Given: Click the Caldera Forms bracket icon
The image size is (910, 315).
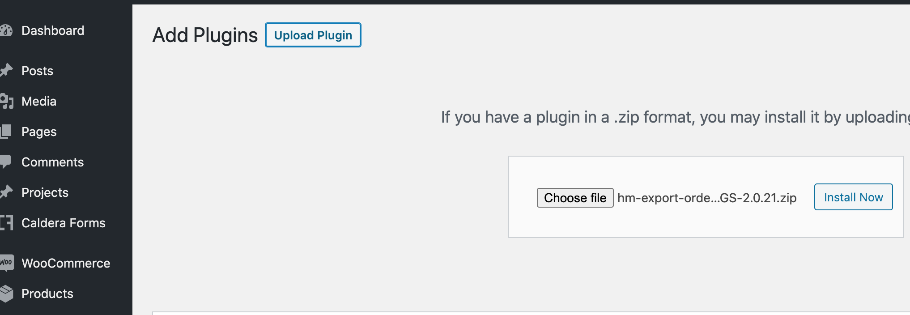Looking at the screenshot, I should [x=6, y=223].
